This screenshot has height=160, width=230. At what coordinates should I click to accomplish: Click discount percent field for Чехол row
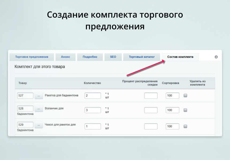151,126
